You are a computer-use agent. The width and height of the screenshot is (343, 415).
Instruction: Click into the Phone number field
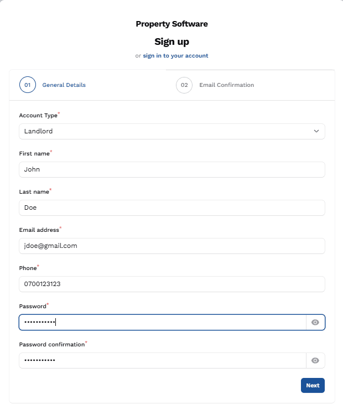pyautogui.click(x=171, y=284)
